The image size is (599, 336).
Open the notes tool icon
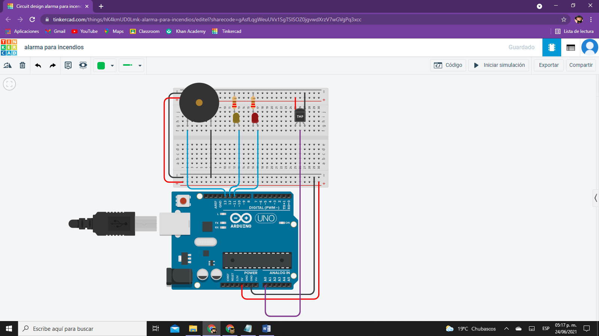pos(68,65)
